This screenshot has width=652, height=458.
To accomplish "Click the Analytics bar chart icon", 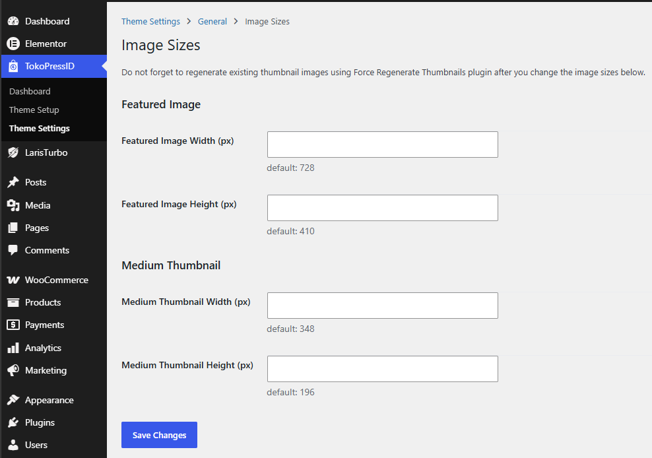I will pos(13,348).
